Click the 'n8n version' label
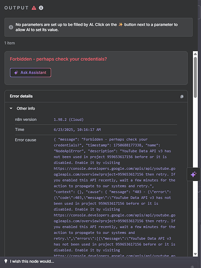This screenshot has width=201, height=268. click(26, 120)
